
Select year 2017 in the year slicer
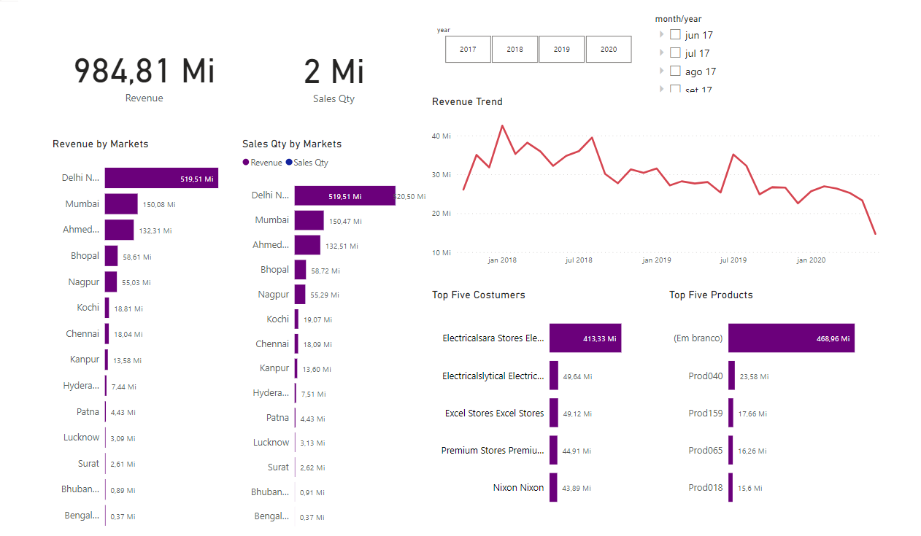pos(468,49)
